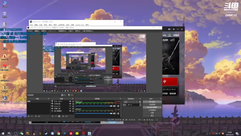Move the source down in Sources panel
Screen dimensions: 241x136
pos(66,116)
